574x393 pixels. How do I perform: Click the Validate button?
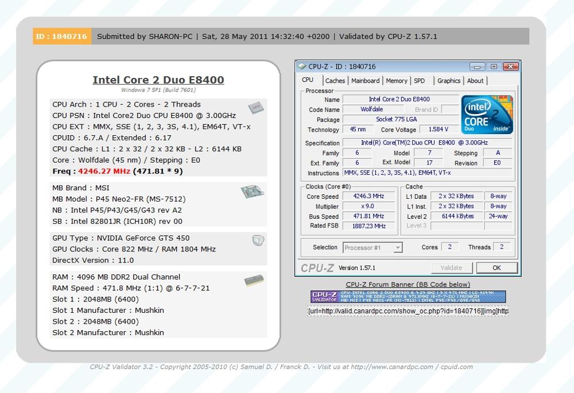coord(451,268)
